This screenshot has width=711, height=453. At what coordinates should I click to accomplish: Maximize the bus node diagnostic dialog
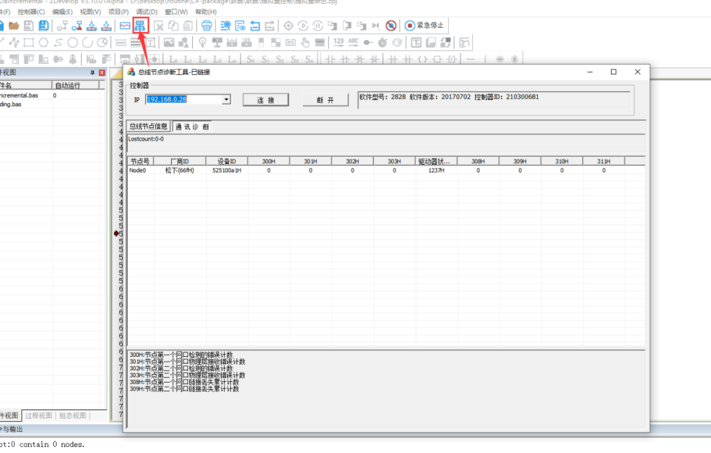[614, 72]
